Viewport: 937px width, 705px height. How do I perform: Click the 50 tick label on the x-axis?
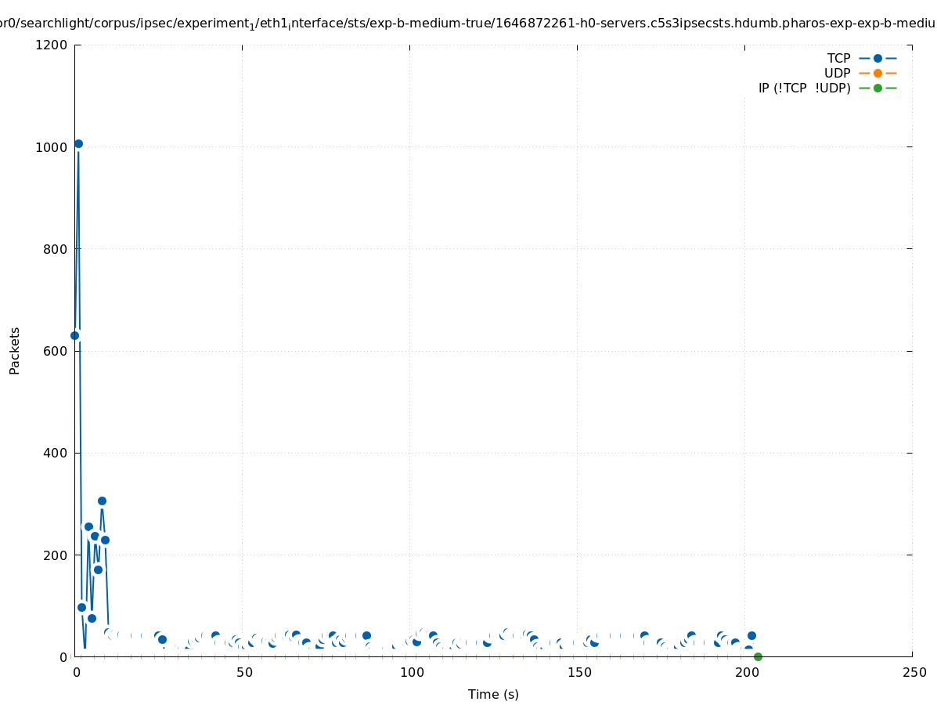tap(244, 672)
